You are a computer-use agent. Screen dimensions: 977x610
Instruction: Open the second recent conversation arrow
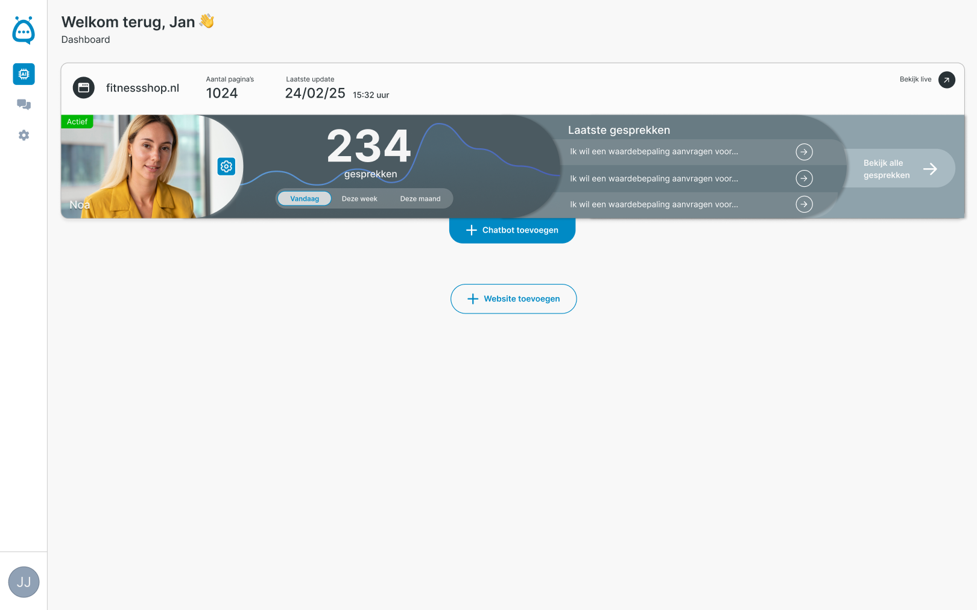click(x=804, y=178)
